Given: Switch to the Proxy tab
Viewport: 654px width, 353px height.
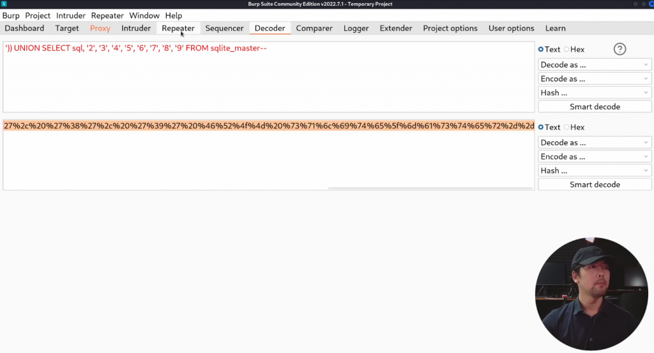Looking at the screenshot, I should click(x=100, y=28).
